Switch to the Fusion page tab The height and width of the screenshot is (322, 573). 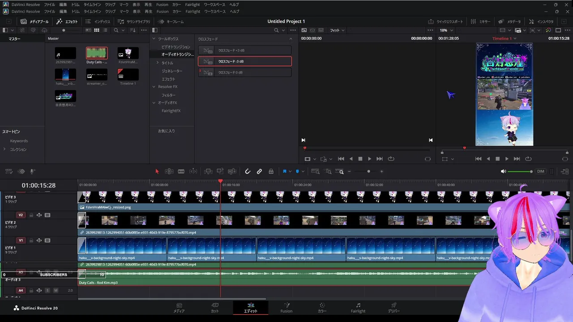pyautogui.click(x=286, y=308)
